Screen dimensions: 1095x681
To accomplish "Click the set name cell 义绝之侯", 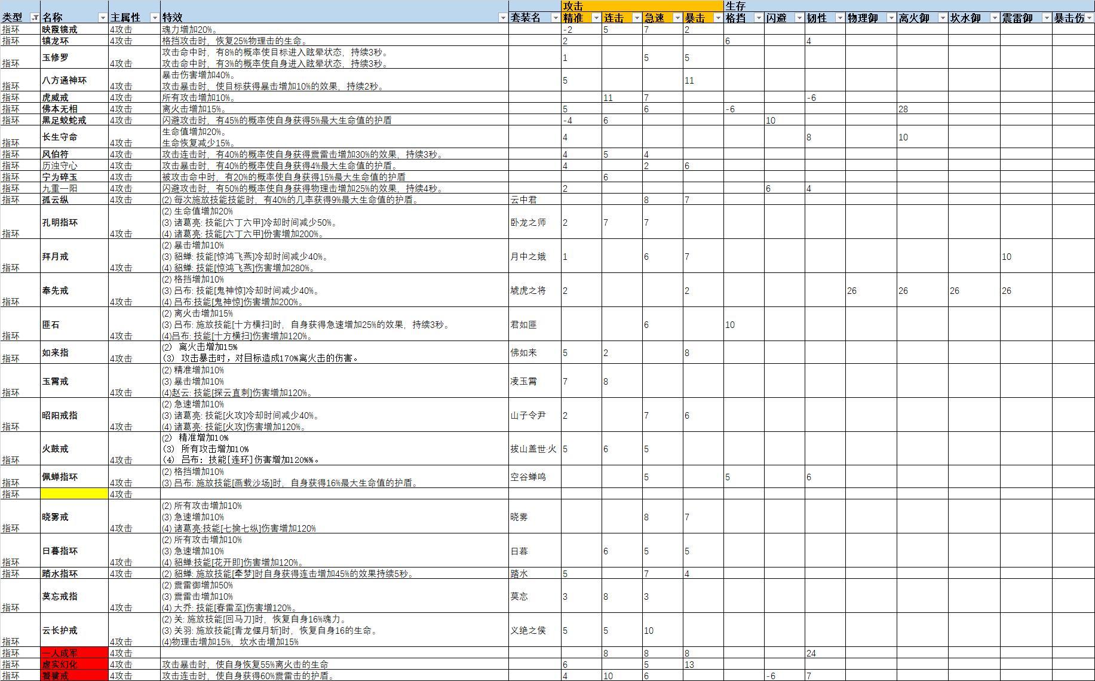I will (x=535, y=630).
